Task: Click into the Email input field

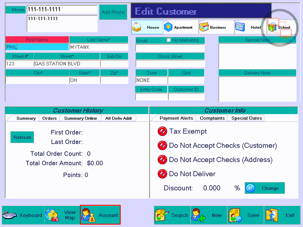Action: (x=170, y=48)
